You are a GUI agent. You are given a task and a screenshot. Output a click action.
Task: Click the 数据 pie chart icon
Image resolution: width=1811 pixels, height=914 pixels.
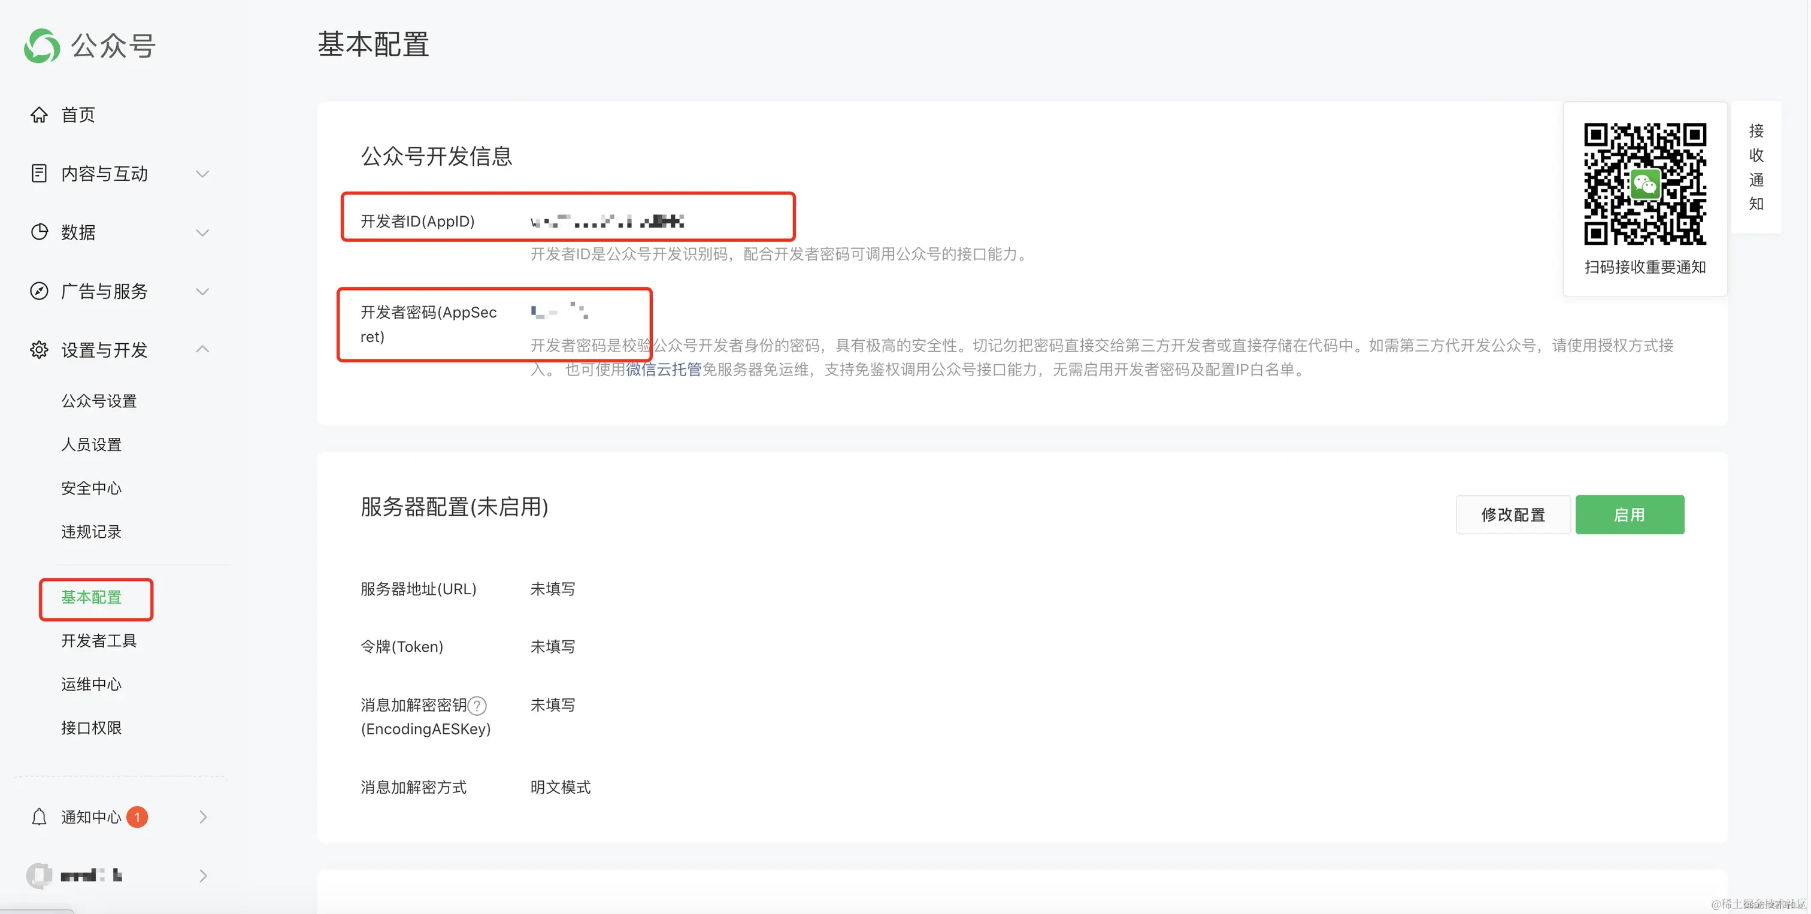pyautogui.click(x=40, y=232)
